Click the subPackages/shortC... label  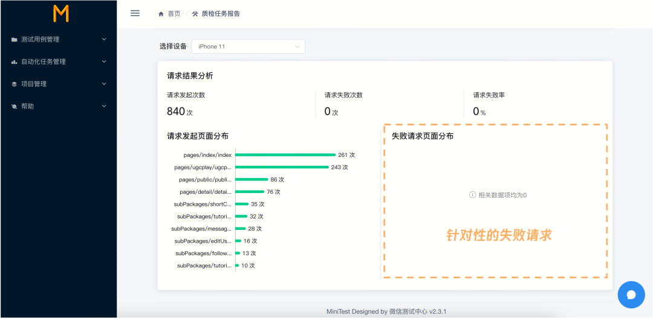(203, 204)
